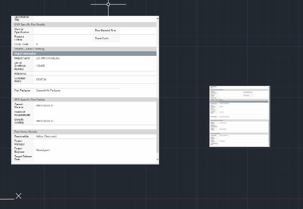Click the square pickbox of the crosshair cursor
303x209 pixels.
pos(108,4)
